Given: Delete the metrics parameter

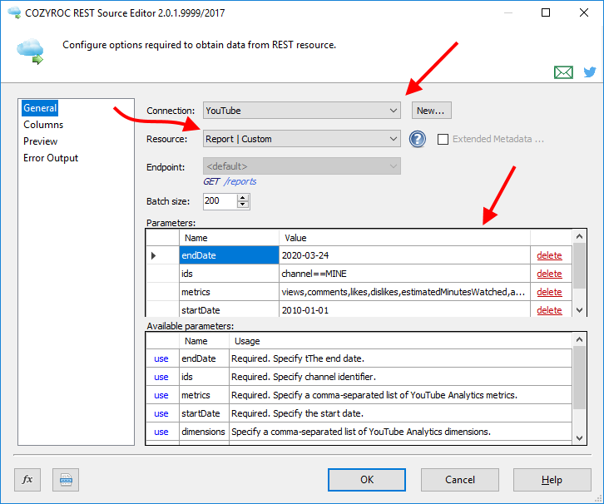Looking at the screenshot, I should [549, 292].
